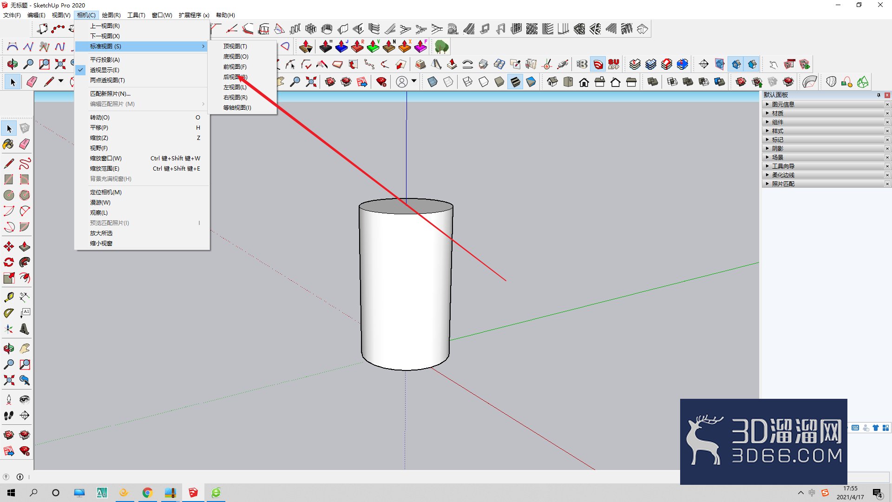Toggle X-ray face style
Viewport: 892px width, 502px height.
tap(433, 82)
